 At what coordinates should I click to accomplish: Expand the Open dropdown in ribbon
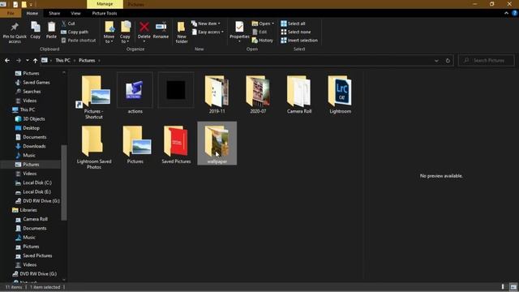coord(263,24)
